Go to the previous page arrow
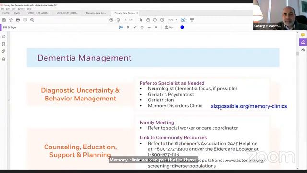 pyautogui.click(x=111, y=20)
